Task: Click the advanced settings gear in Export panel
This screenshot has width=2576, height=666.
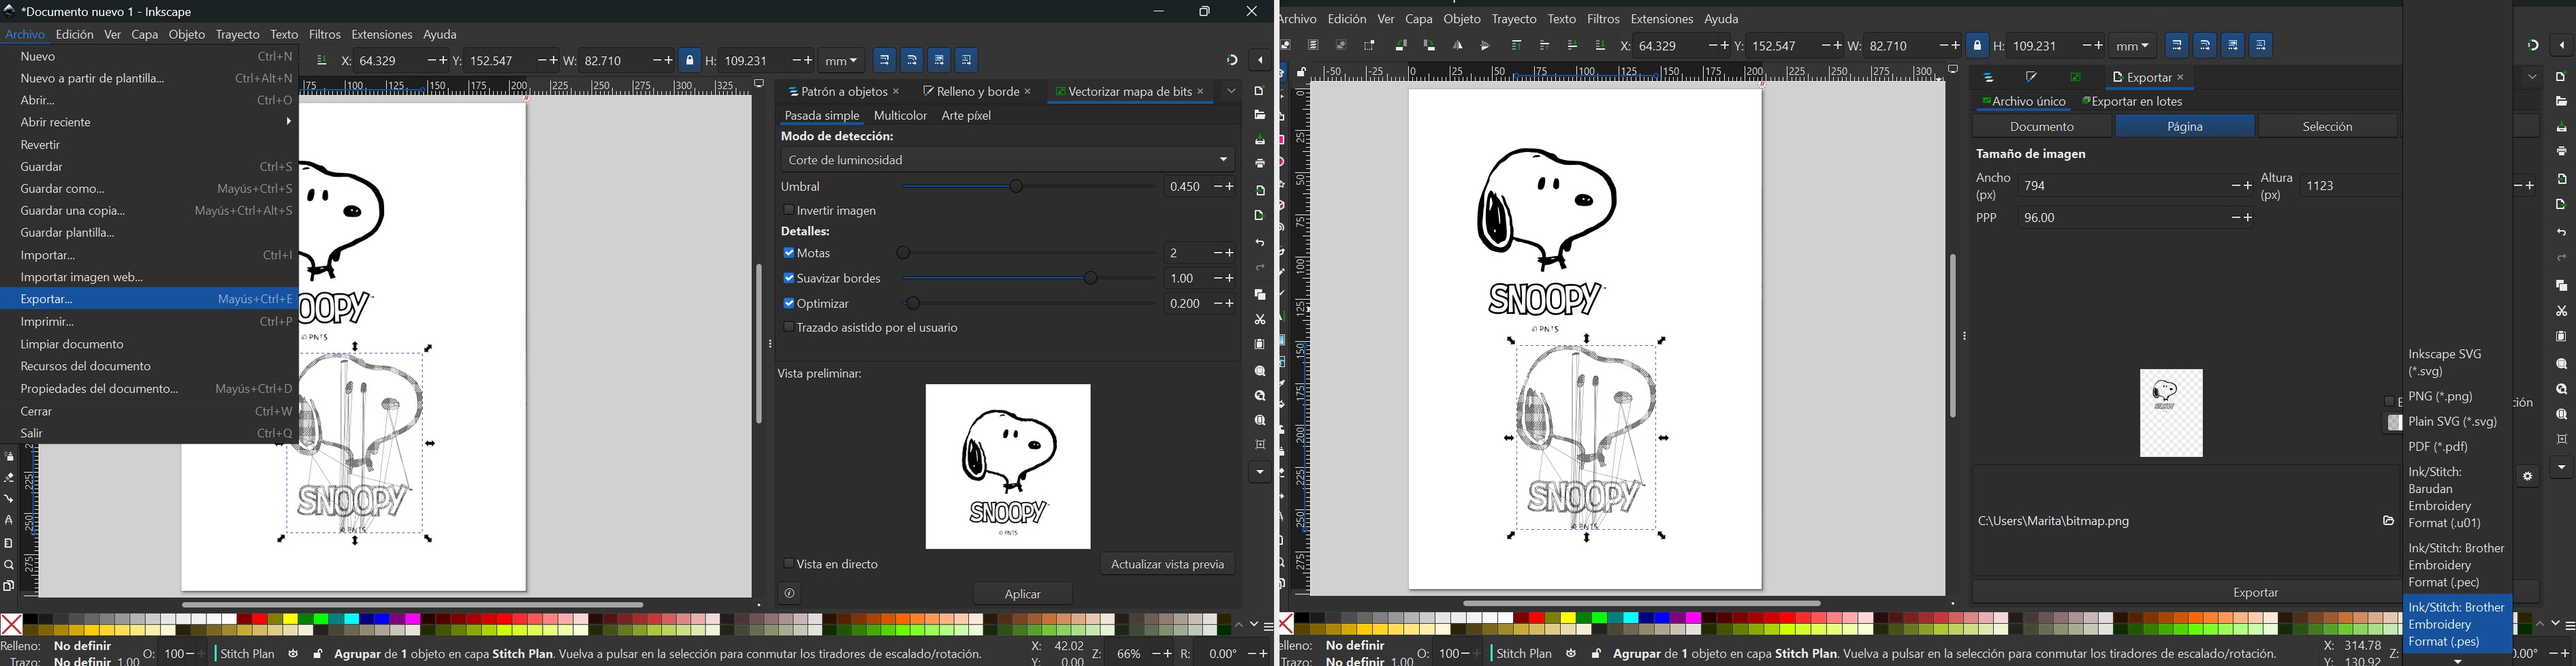Action: click(2527, 477)
